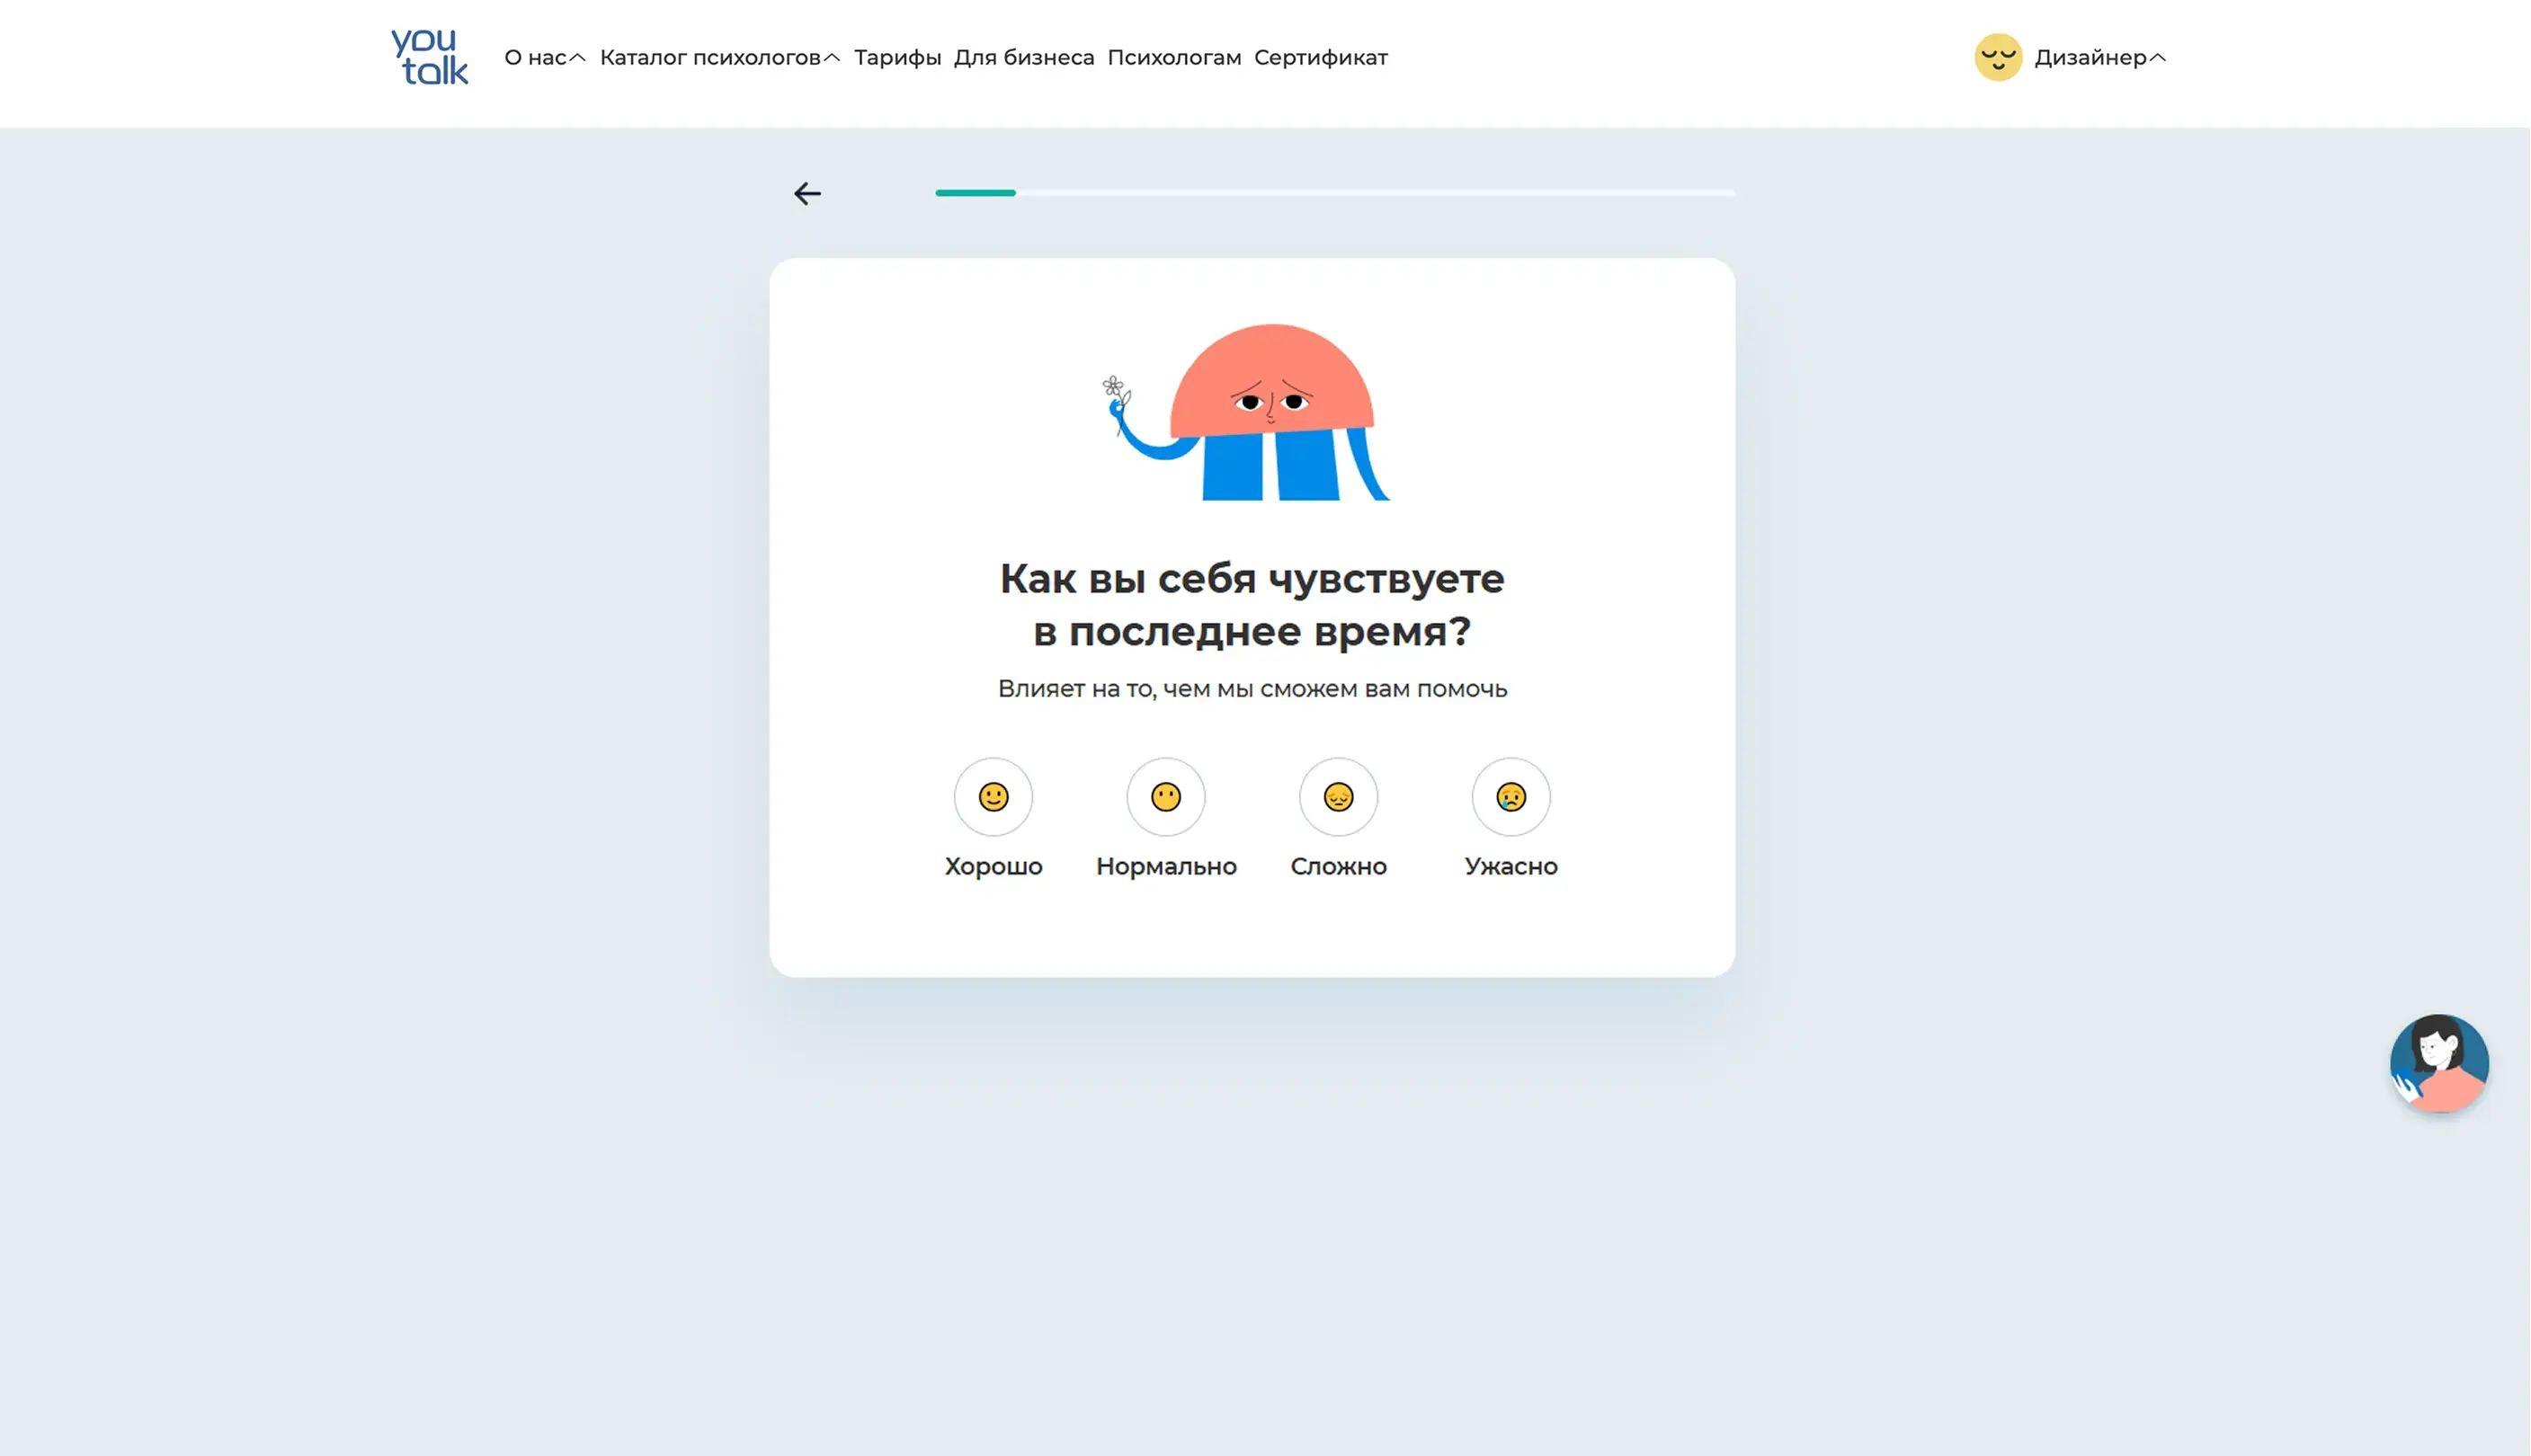Screen dimensions: 2531x1456
Task: Go to 'Для бизнеса' section
Action: 1023,58
